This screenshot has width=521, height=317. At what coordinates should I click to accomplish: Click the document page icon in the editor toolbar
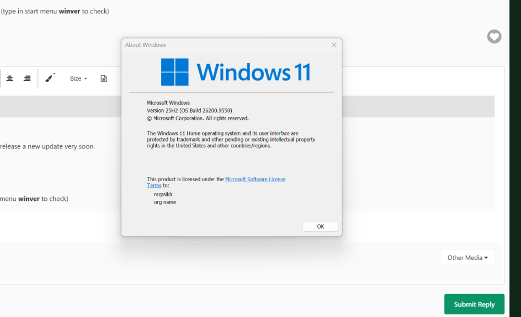tap(104, 79)
